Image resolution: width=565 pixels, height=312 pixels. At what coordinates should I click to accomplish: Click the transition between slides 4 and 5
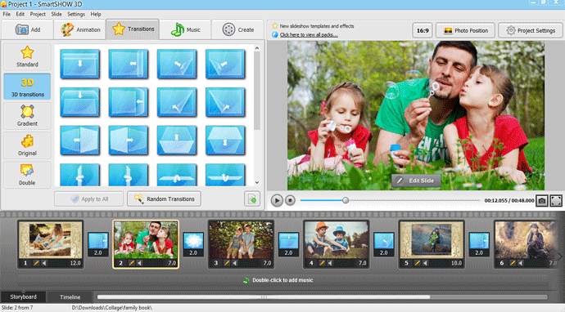[384, 244]
